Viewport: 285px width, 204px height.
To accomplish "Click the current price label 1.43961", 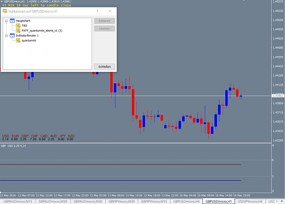I will tap(278, 96).
